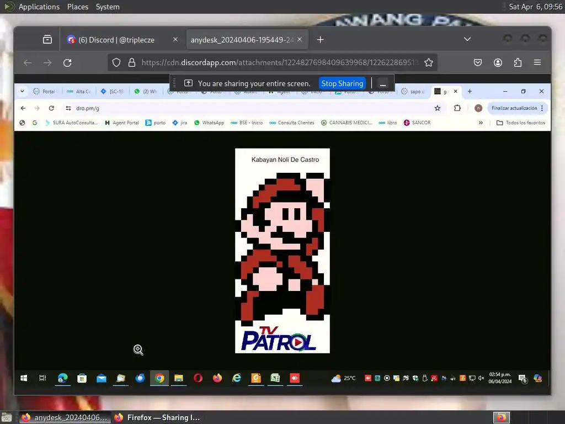The height and width of the screenshot is (424, 565).
Task: Open Agent Portal bookmark
Action: pos(122,123)
